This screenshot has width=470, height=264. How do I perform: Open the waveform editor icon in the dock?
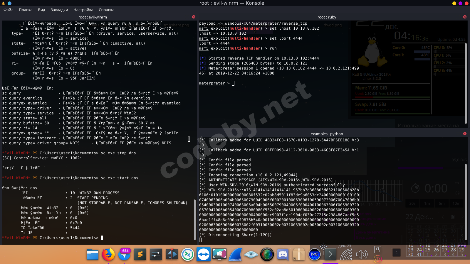(172, 254)
